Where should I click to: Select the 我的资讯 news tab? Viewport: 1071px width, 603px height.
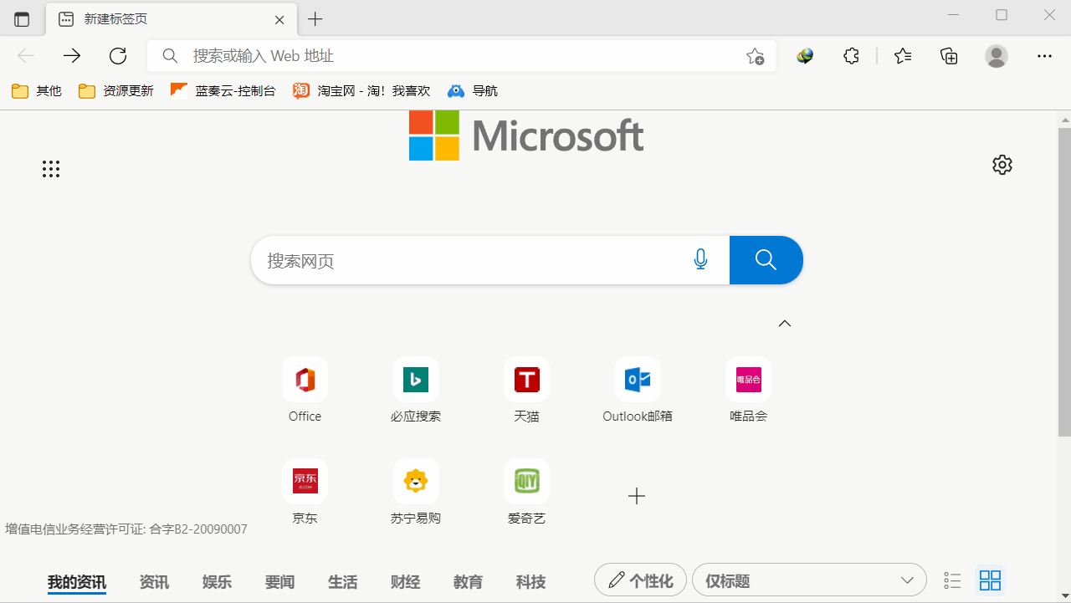(77, 581)
